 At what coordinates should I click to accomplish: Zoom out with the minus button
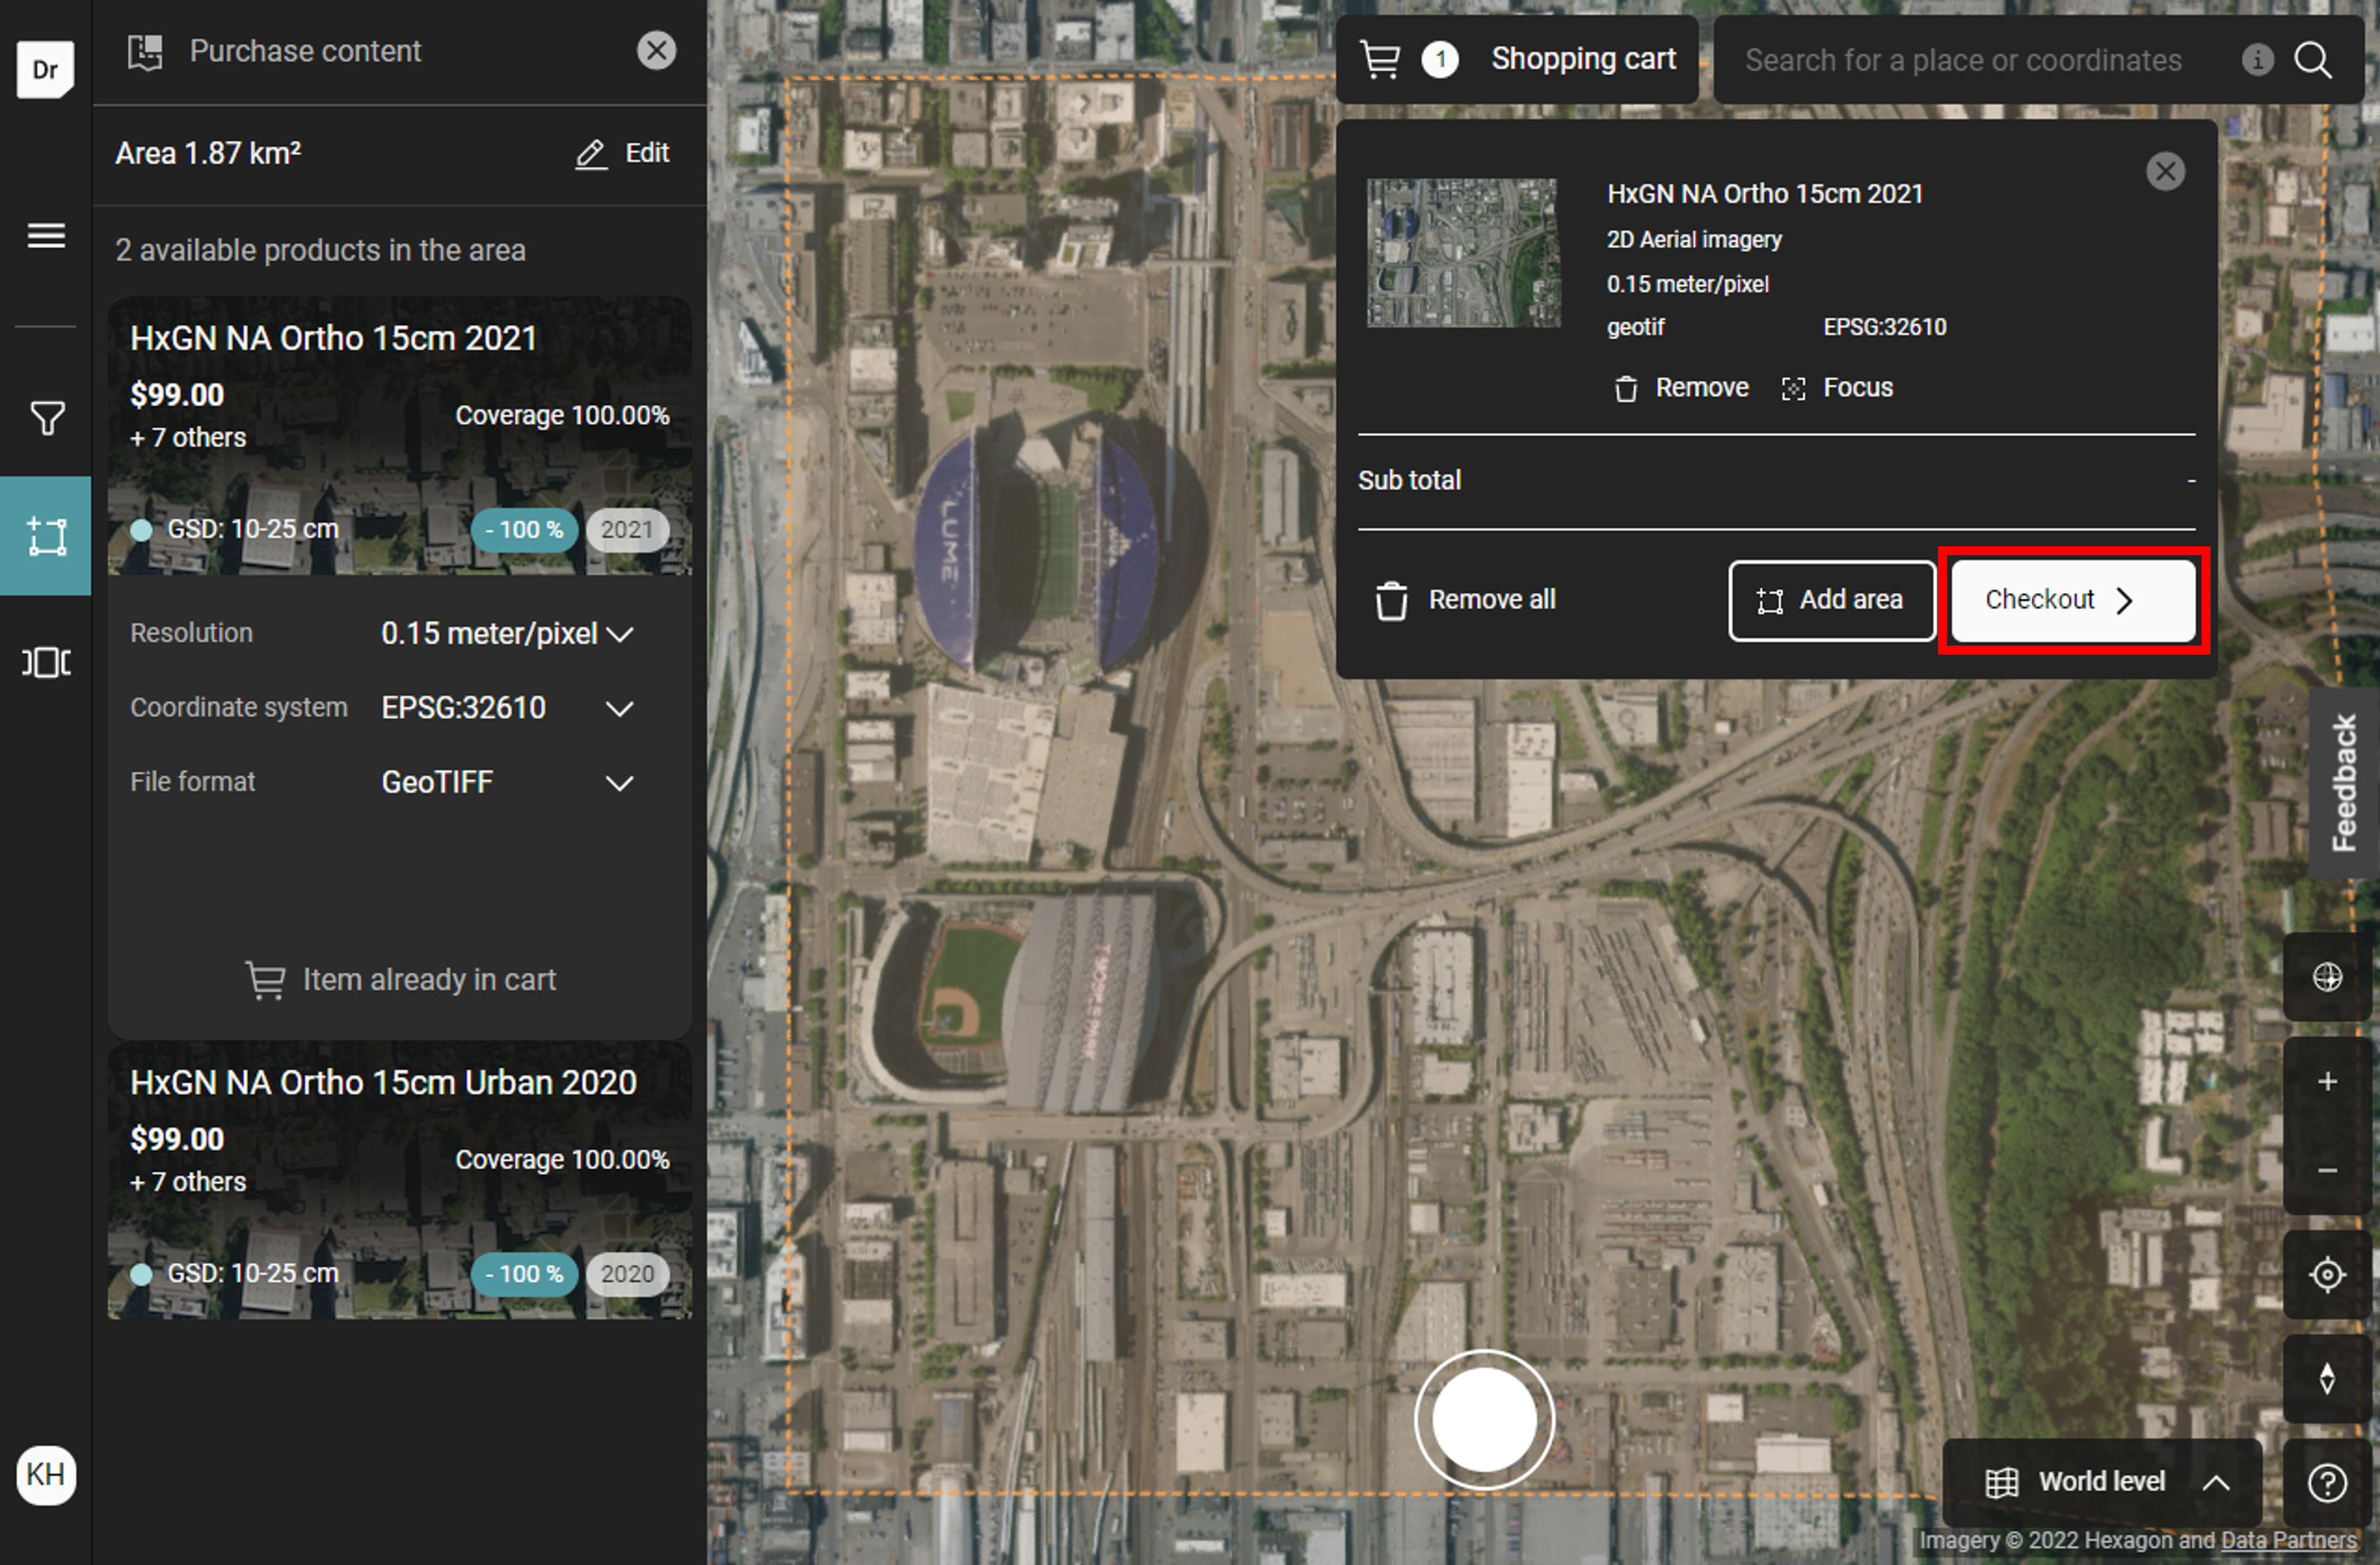point(2327,1170)
